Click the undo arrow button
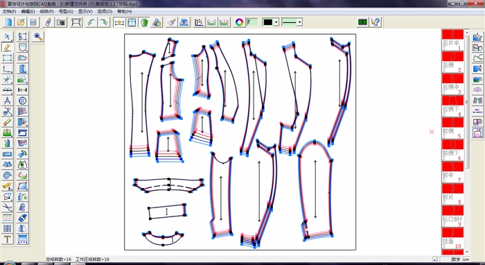Image resolution: width=485 pixels, height=265 pixels. (x=91, y=22)
